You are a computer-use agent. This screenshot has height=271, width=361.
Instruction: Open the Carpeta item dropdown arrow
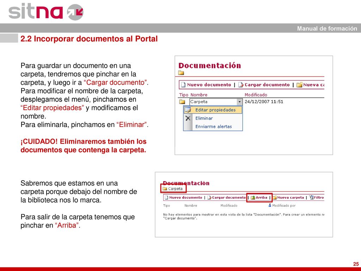pos(240,102)
